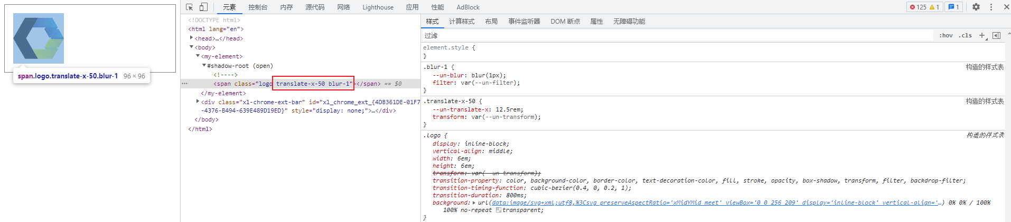Image resolution: width=1011 pixels, height=222 pixels.
Task: Collapse the <my-element> node
Action: point(198,56)
